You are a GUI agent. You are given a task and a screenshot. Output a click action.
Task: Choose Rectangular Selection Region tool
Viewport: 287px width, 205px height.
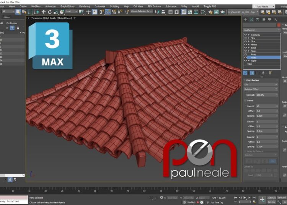(30, 12)
